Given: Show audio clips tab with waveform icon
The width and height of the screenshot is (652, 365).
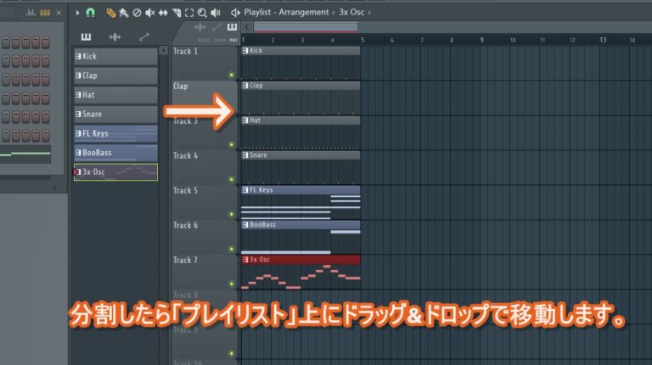Looking at the screenshot, I should 115,37.
